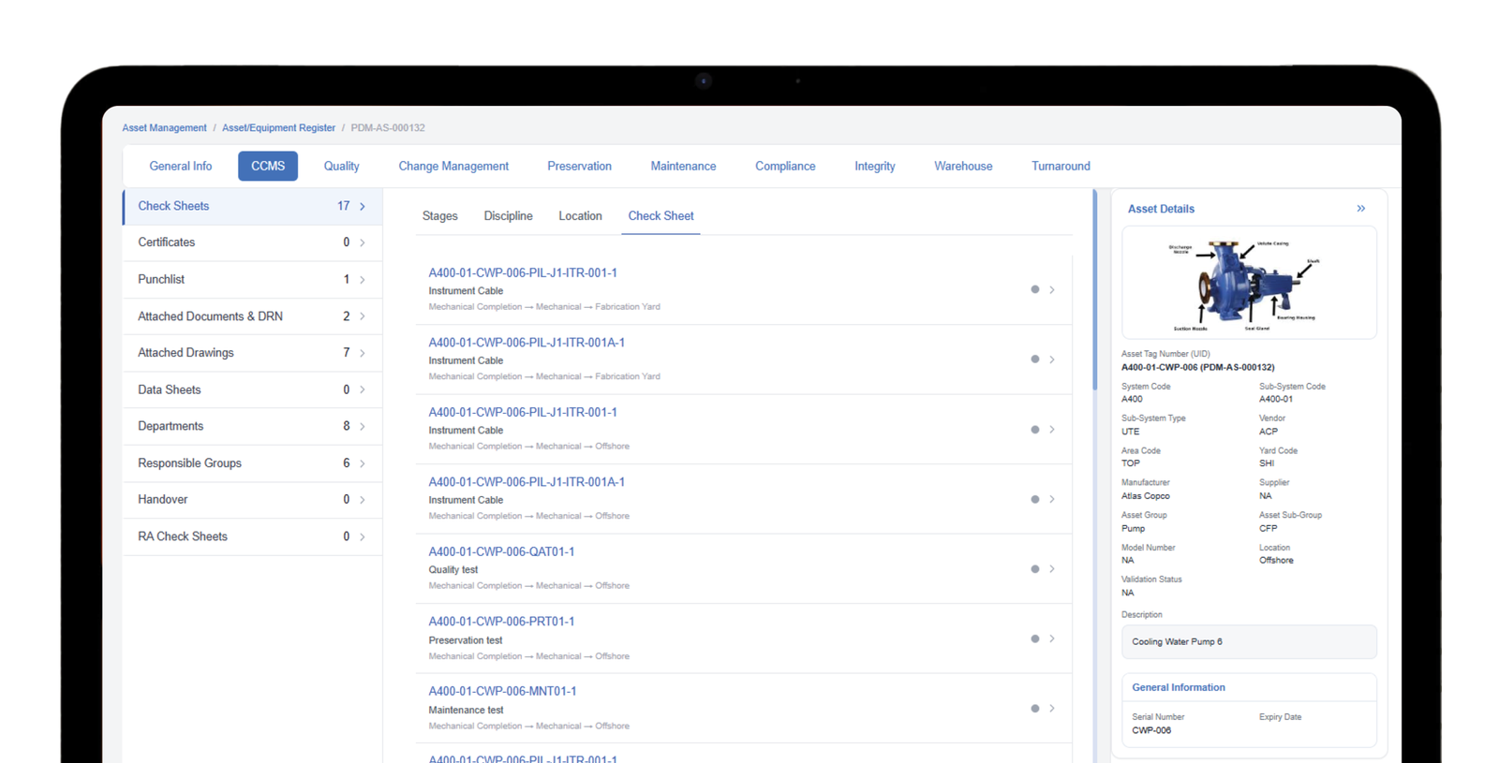Expand the Responsible Groups sidebar chevron

363,463
